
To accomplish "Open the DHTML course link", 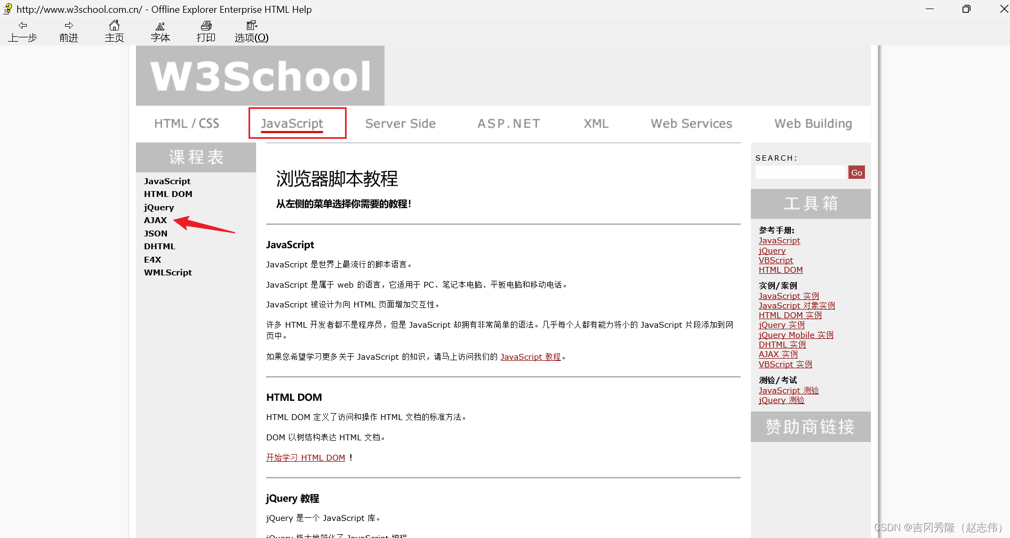I will pyautogui.click(x=159, y=247).
